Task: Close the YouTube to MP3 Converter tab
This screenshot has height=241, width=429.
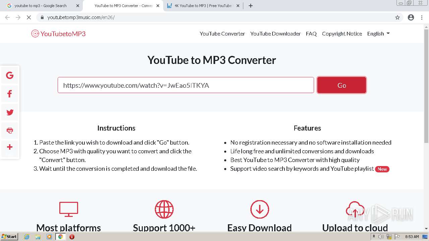Action: (x=158, y=6)
